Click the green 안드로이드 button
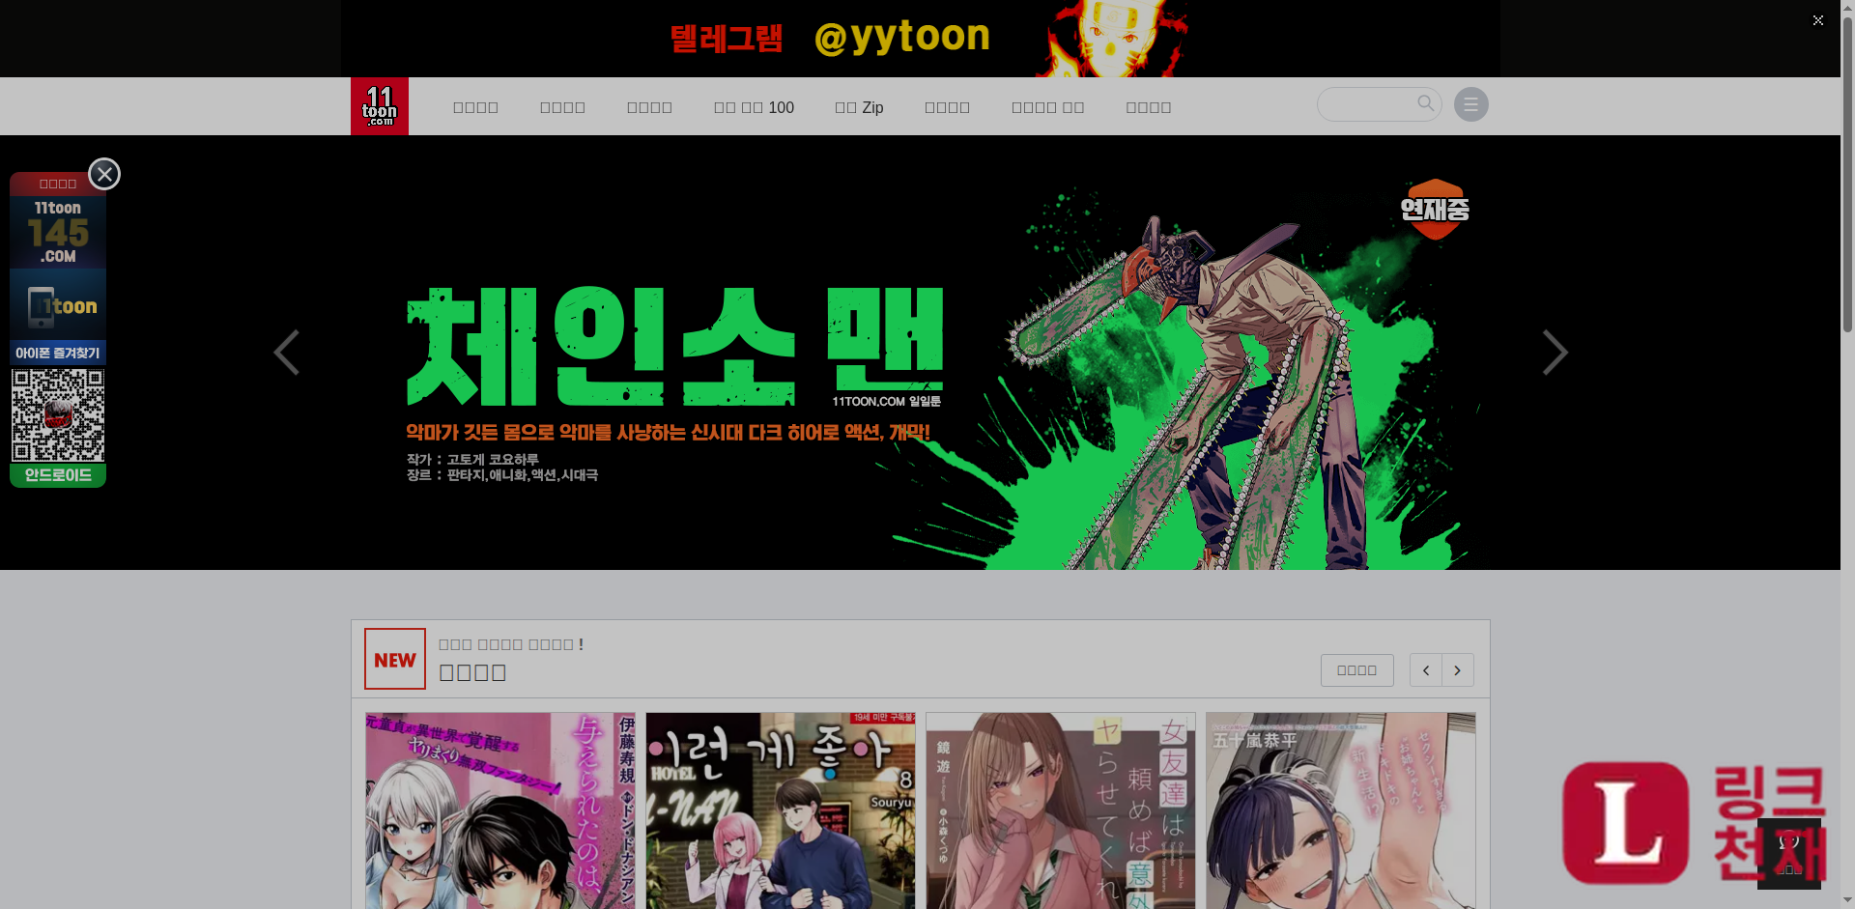 coord(58,475)
